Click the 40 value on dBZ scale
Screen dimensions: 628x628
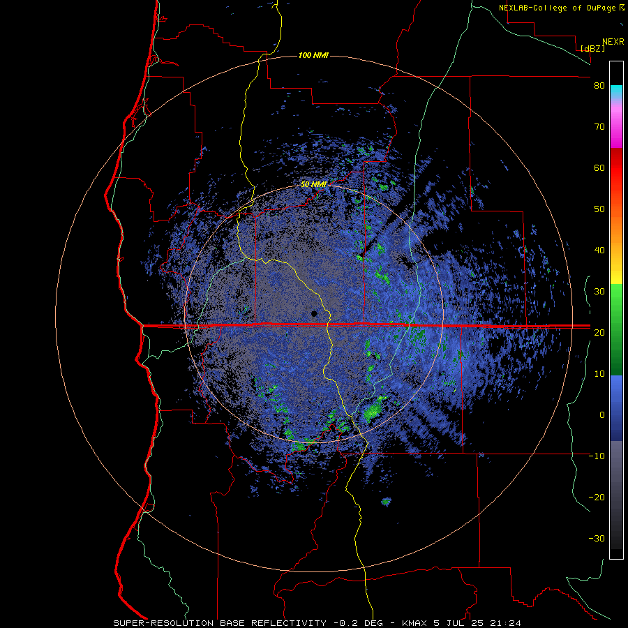[599, 251]
